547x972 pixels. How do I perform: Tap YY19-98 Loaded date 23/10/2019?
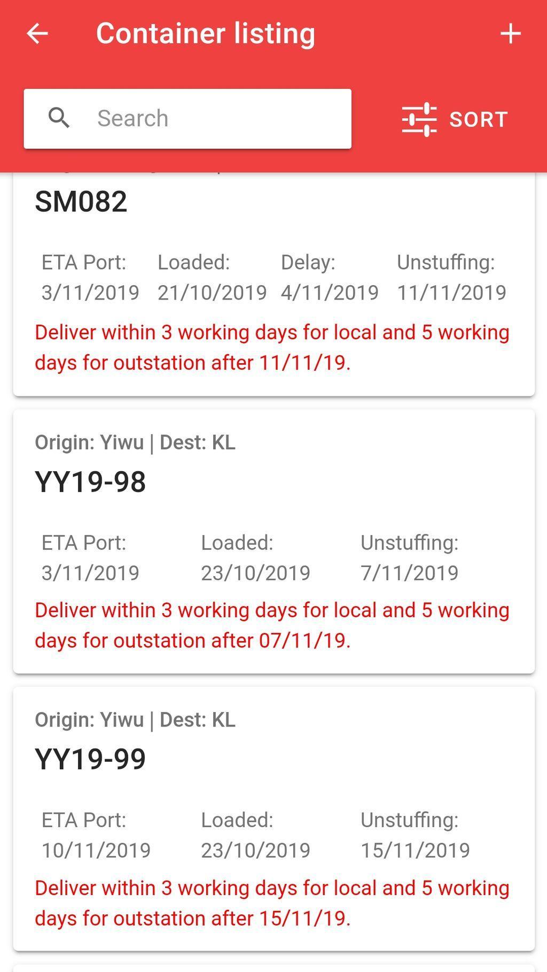255,573
